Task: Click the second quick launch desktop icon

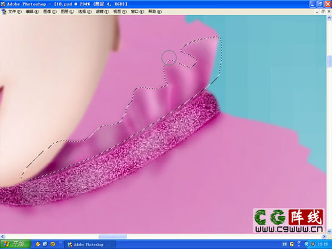Action: pyautogui.click(x=45, y=244)
